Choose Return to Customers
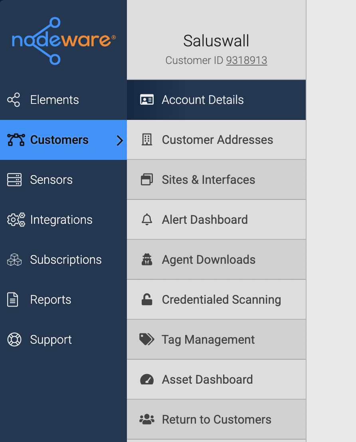The height and width of the screenshot is (442, 356). coord(216,420)
